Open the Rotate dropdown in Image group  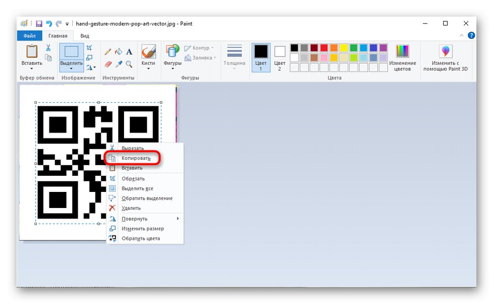pos(91,67)
